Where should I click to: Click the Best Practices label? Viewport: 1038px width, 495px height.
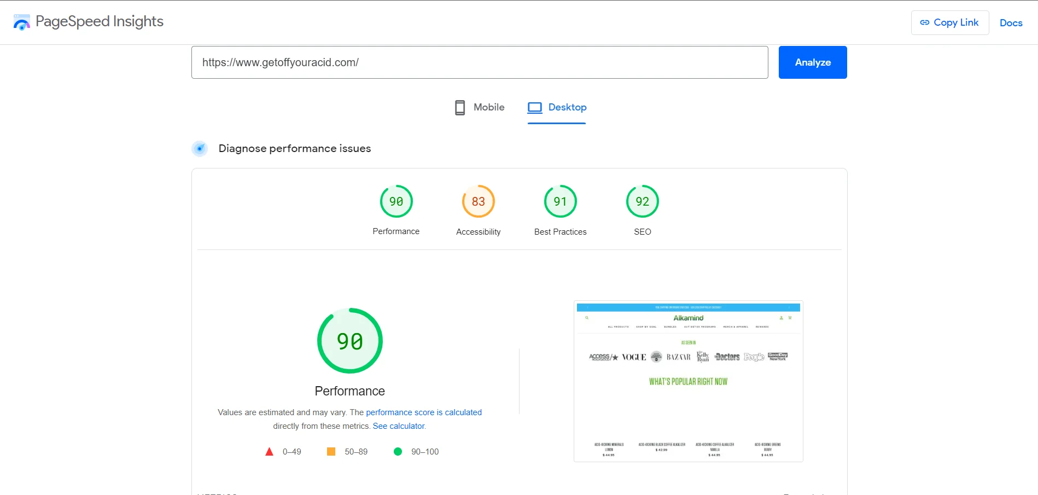[x=560, y=232]
